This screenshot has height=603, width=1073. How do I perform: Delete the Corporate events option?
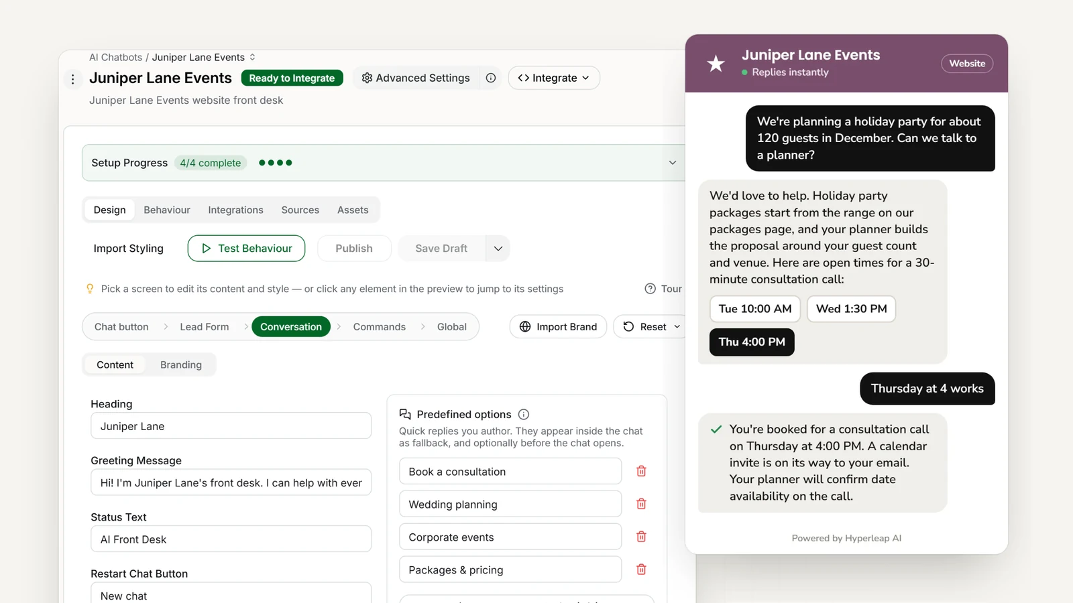pos(641,537)
